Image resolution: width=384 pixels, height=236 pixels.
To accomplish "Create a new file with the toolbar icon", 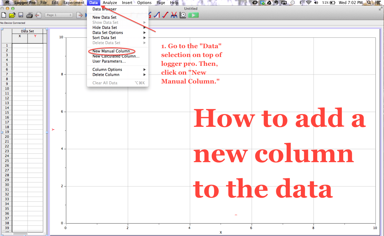I will [x=4, y=15].
